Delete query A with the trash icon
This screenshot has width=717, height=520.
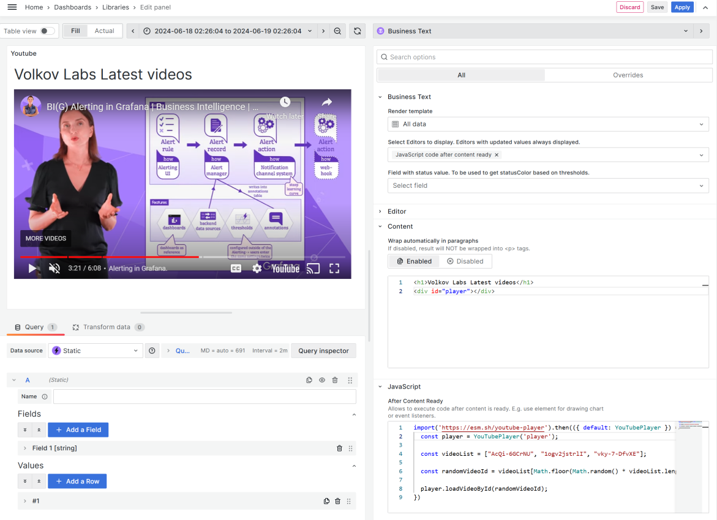[x=334, y=380]
